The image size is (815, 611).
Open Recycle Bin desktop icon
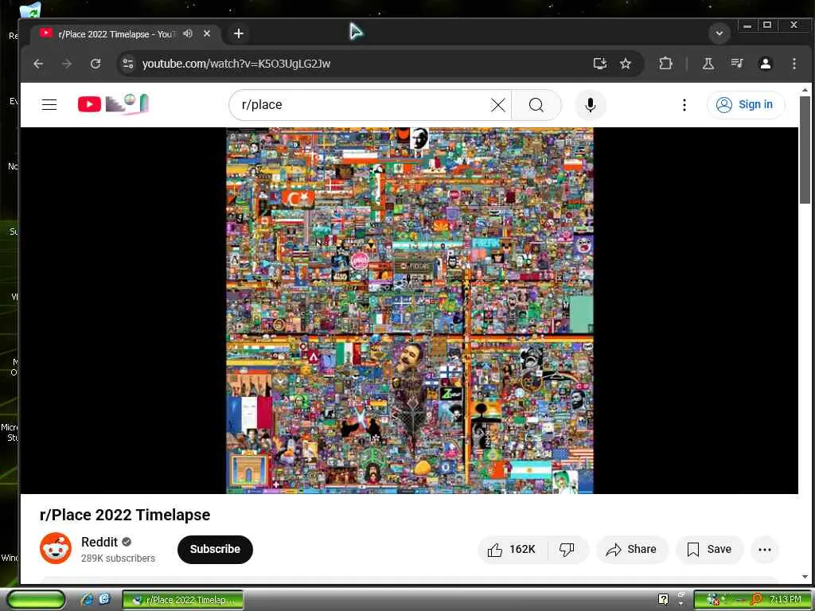point(30,9)
